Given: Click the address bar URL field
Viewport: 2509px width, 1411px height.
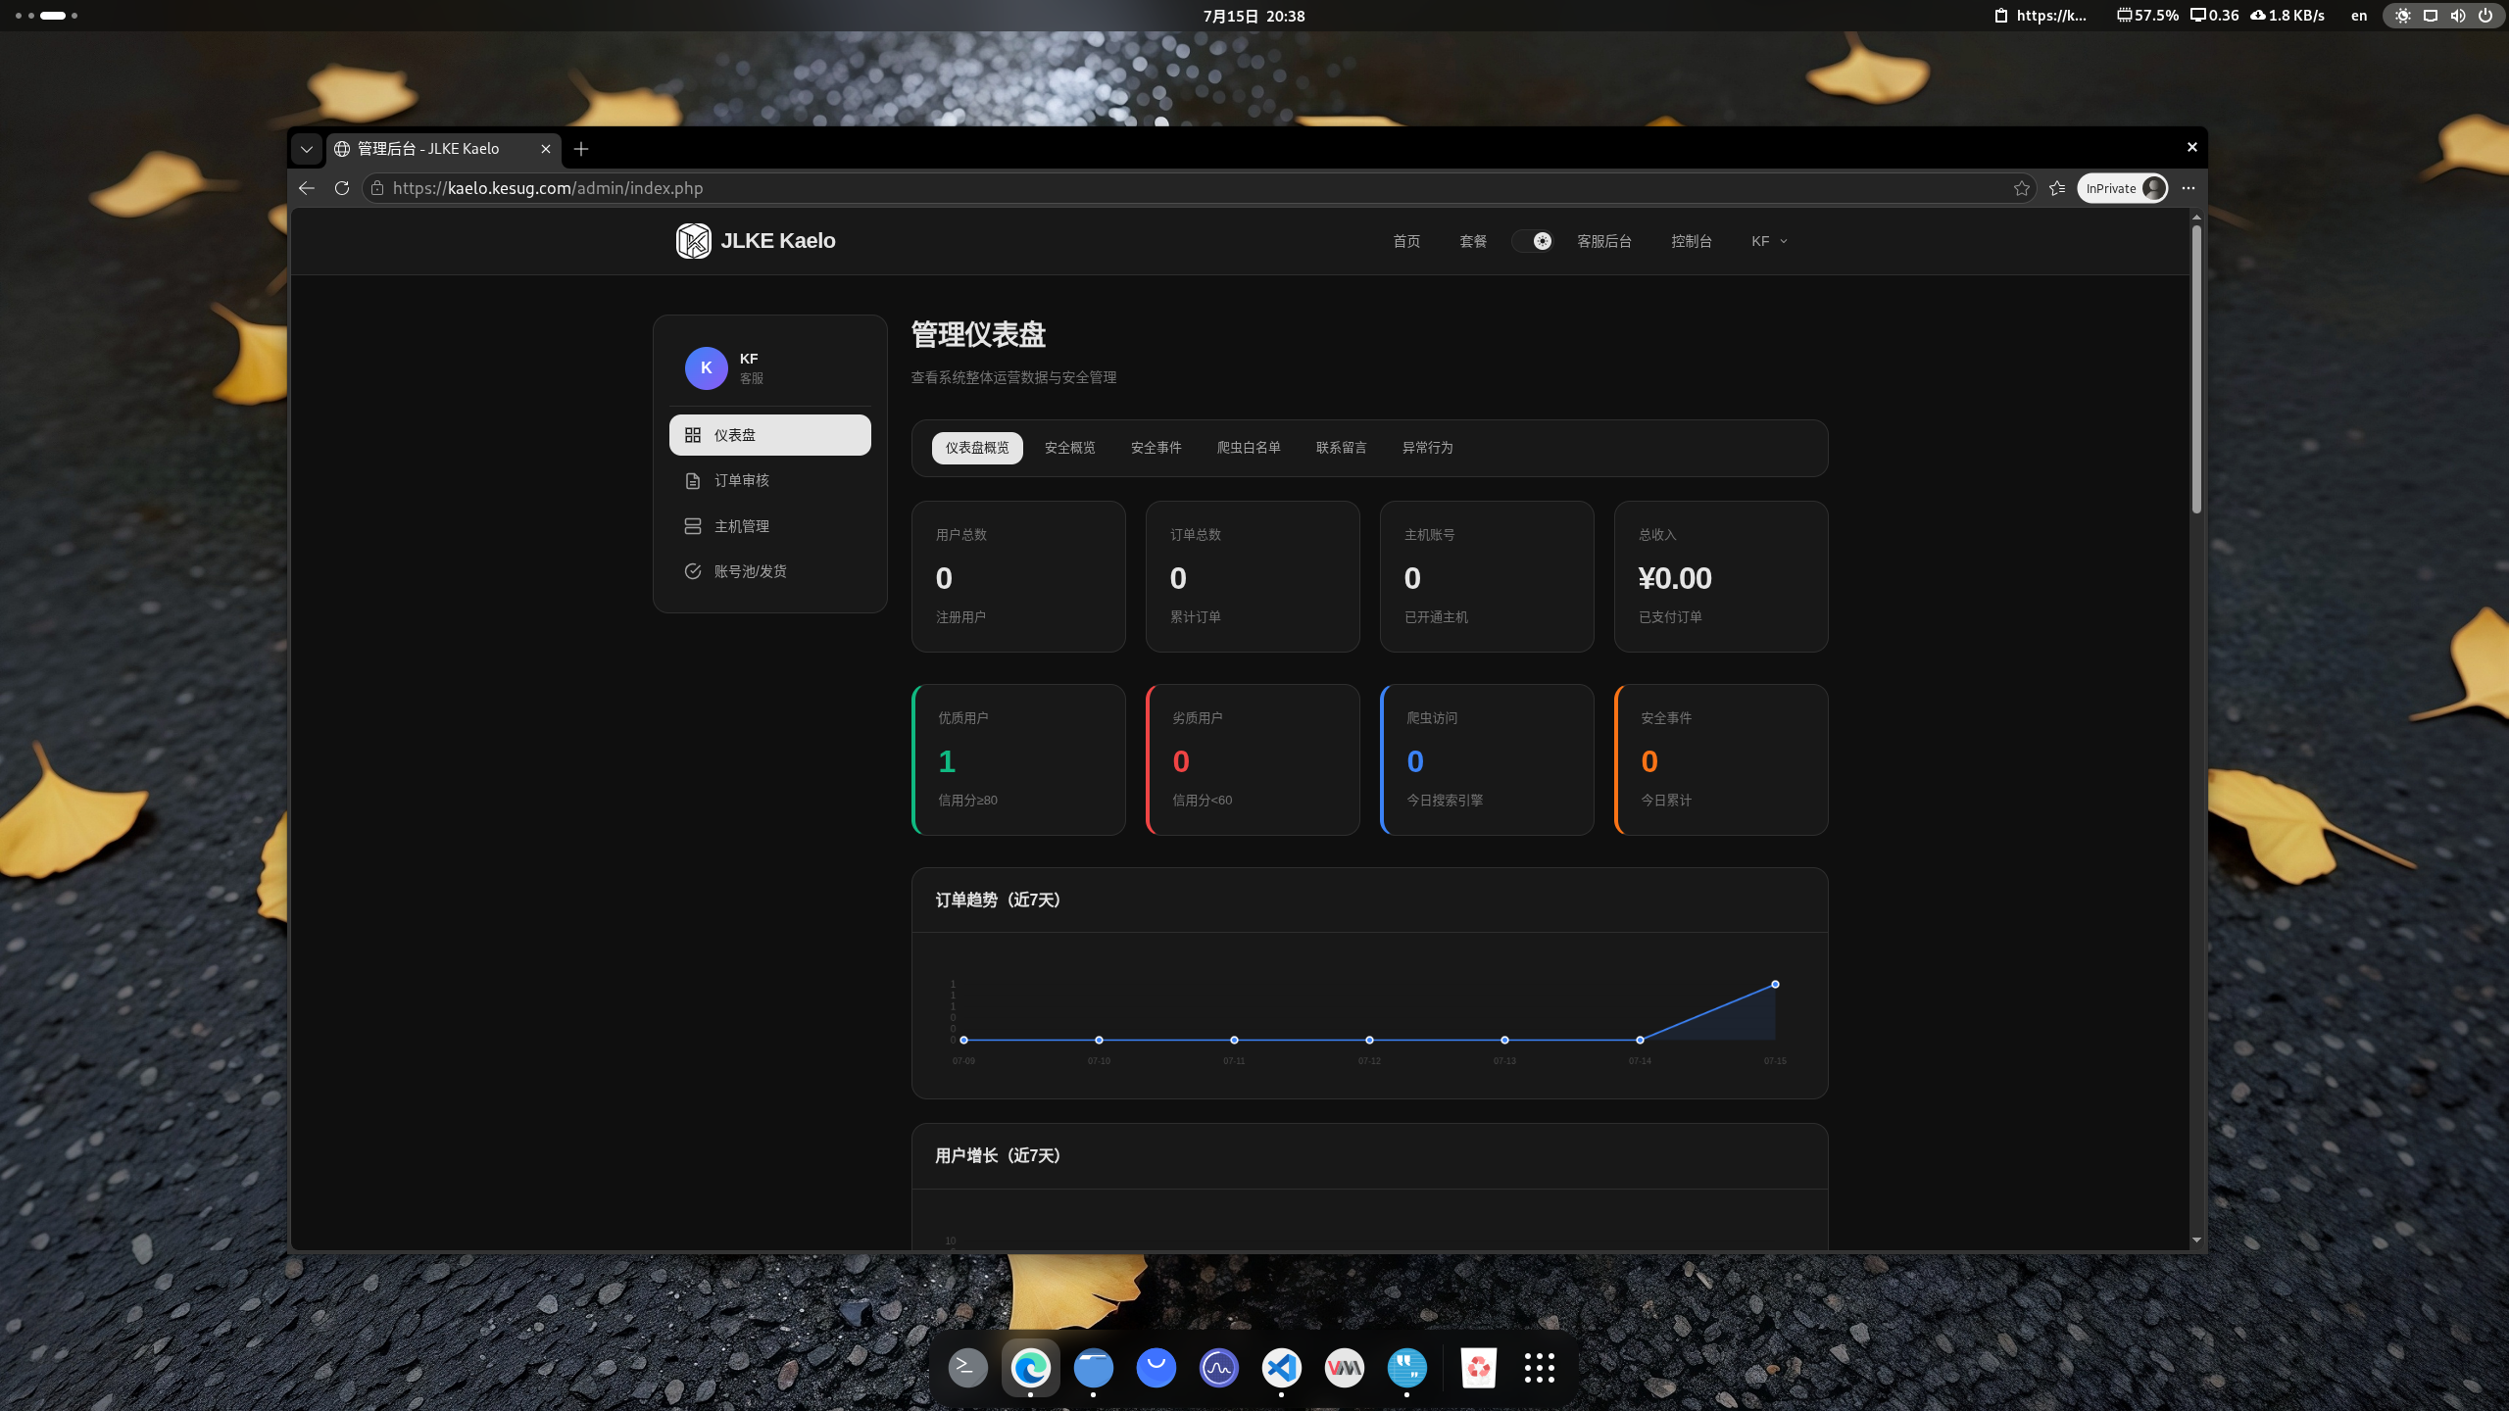Looking at the screenshot, I should tap(1186, 188).
